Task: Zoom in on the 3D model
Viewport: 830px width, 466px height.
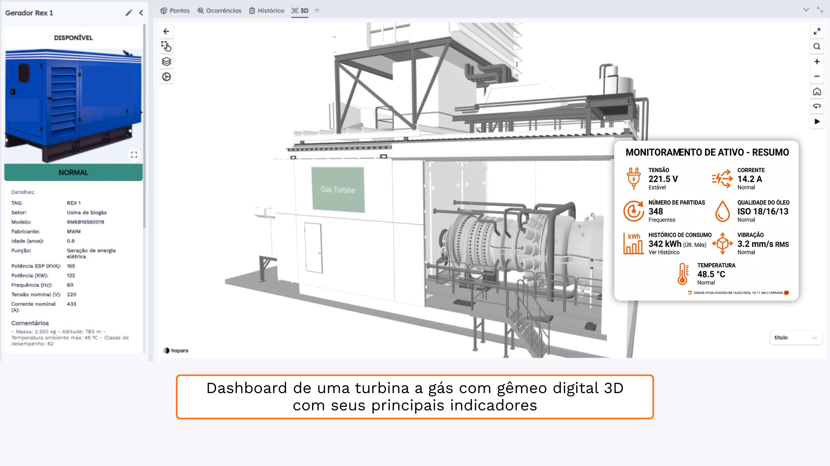Action: 817,61
